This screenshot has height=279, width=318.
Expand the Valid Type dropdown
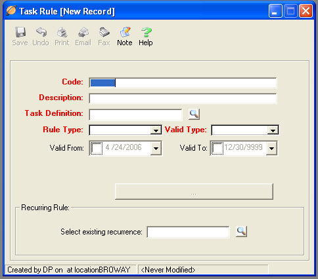point(273,130)
